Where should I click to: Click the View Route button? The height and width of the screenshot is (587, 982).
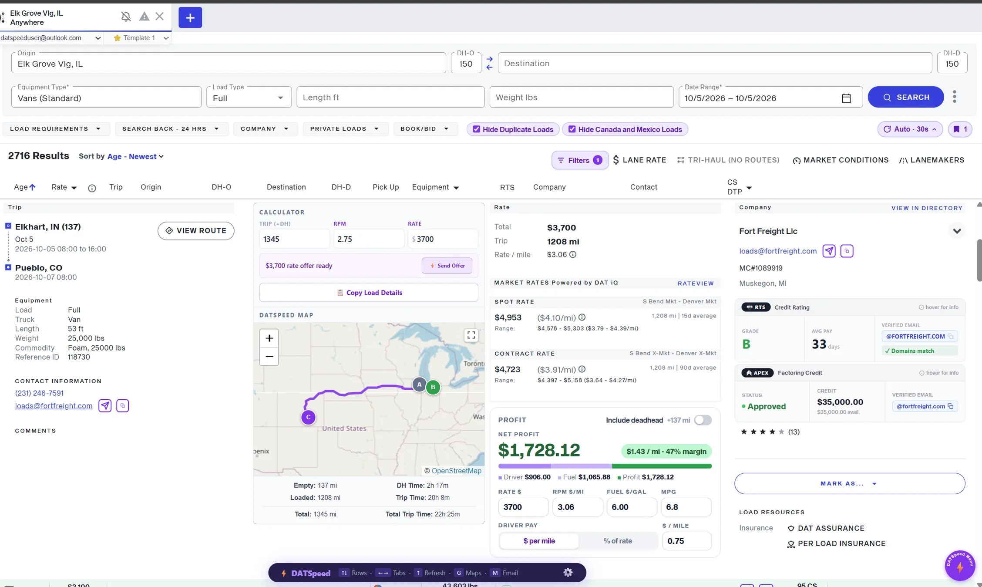(x=196, y=231)
